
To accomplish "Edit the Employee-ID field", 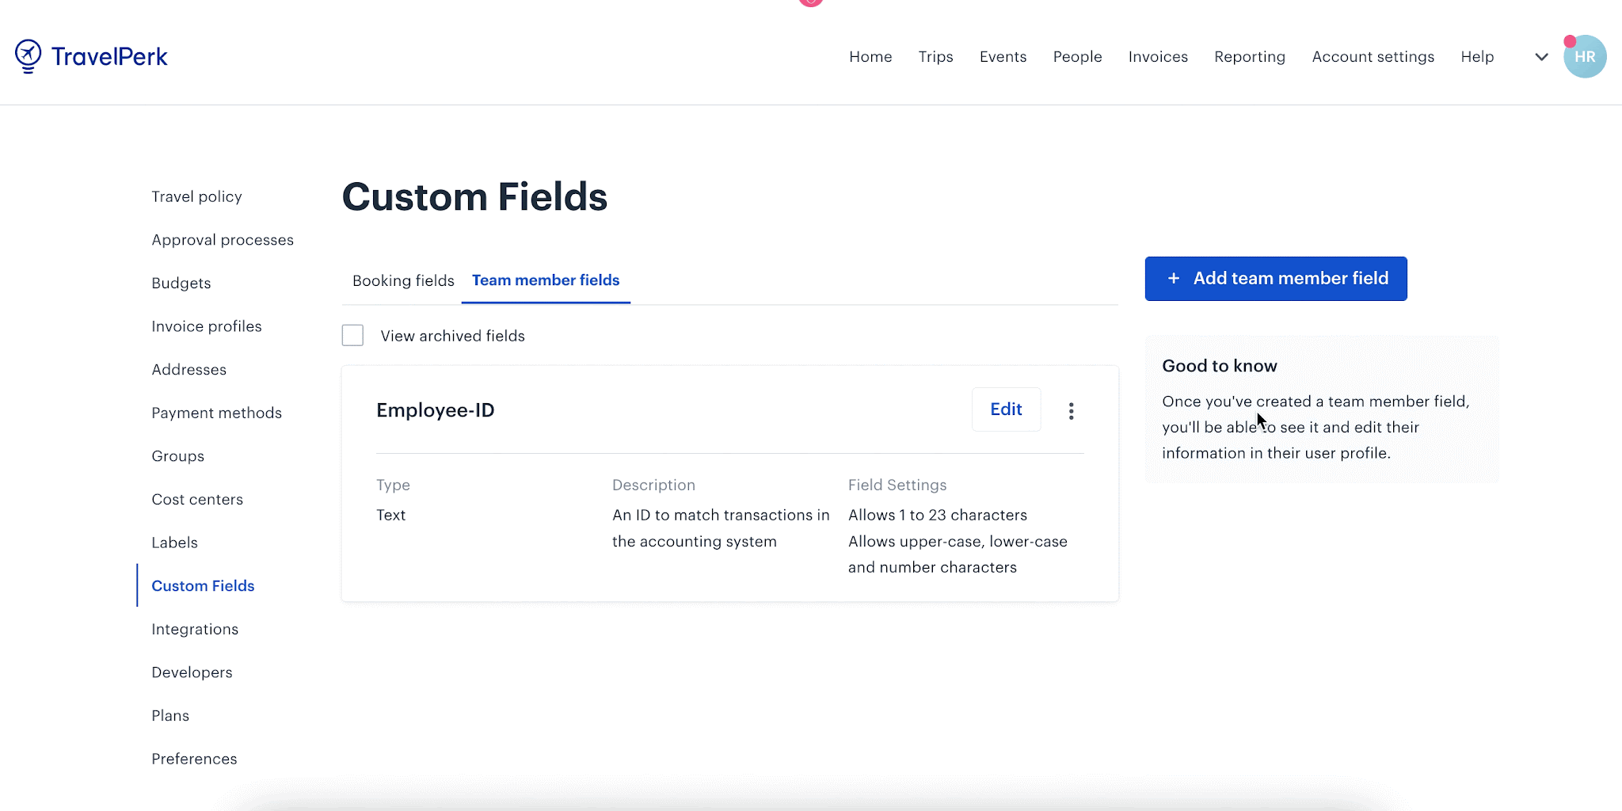I will (1006, 409).
